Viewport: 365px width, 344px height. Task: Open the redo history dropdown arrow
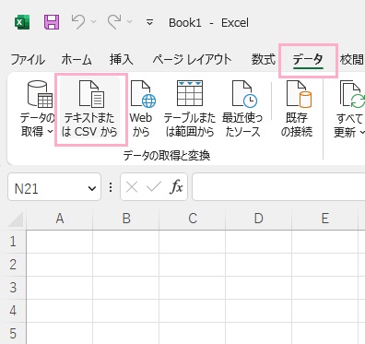pyautogui.click(x=130, y=22)
